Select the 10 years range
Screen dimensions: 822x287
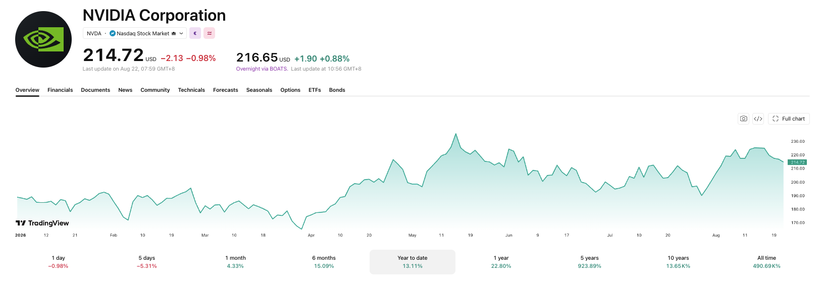pos(679,262)
